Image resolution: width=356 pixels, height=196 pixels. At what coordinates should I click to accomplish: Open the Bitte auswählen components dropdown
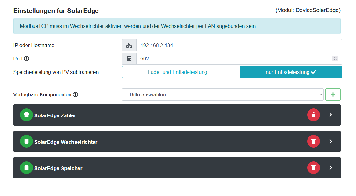point(223,94)
